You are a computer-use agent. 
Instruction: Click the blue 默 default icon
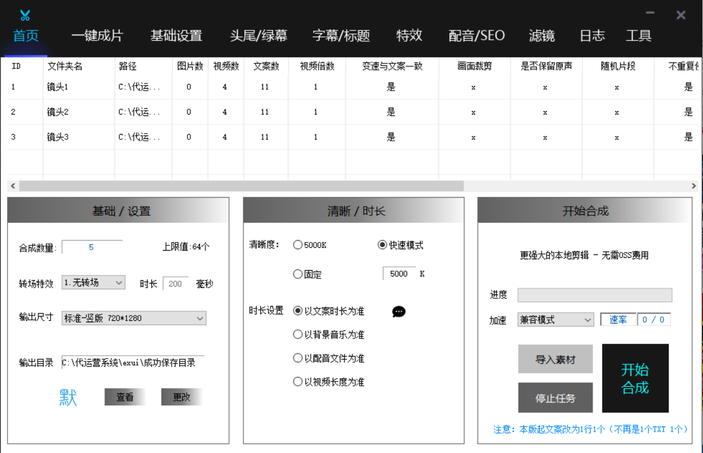68,397
